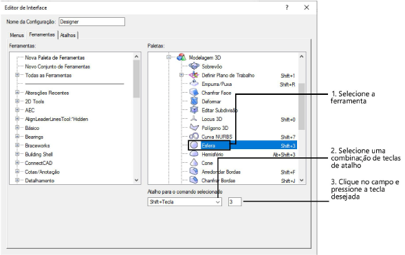
Task: Expand the ConnectCAD node
Action: pos(17,163)
